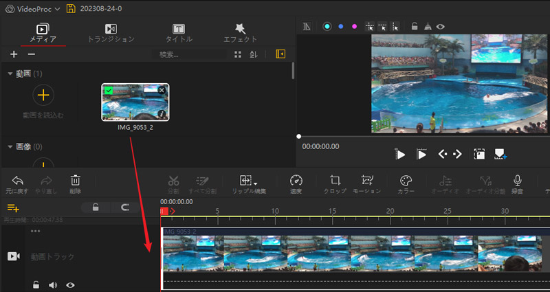Switch to the Transition (トランジション) tab
550x292 pixels.
[x=111, y=32]
